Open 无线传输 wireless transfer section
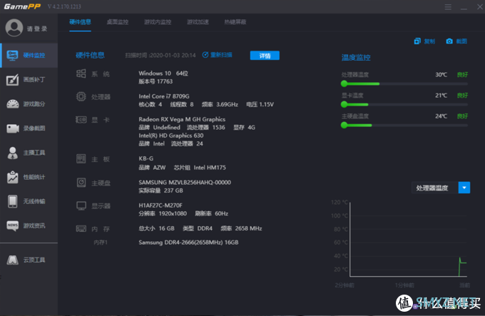Viewport: 485px width, 316px height. 29,201
